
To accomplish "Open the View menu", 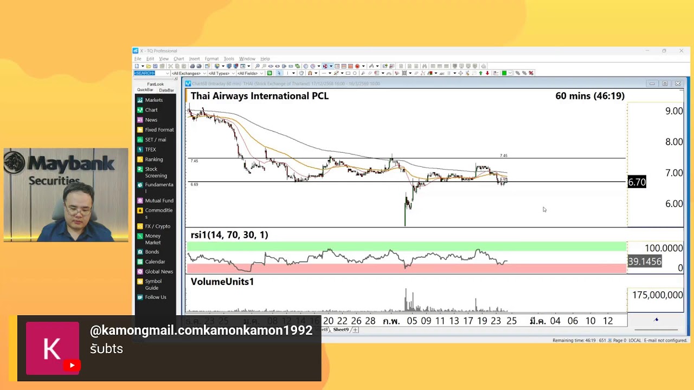I will point(164,58).
